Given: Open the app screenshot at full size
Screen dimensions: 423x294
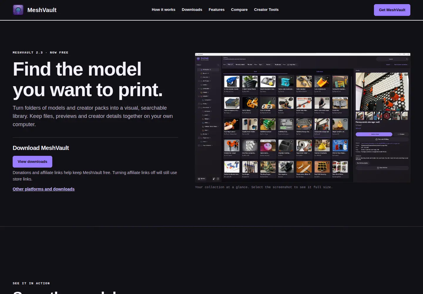Looking at the screenshot, I should click(303, 118).
